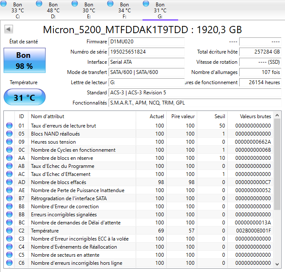Click the Actuel column header
This screenshot has width=285, height=272.
pos(151,116)
